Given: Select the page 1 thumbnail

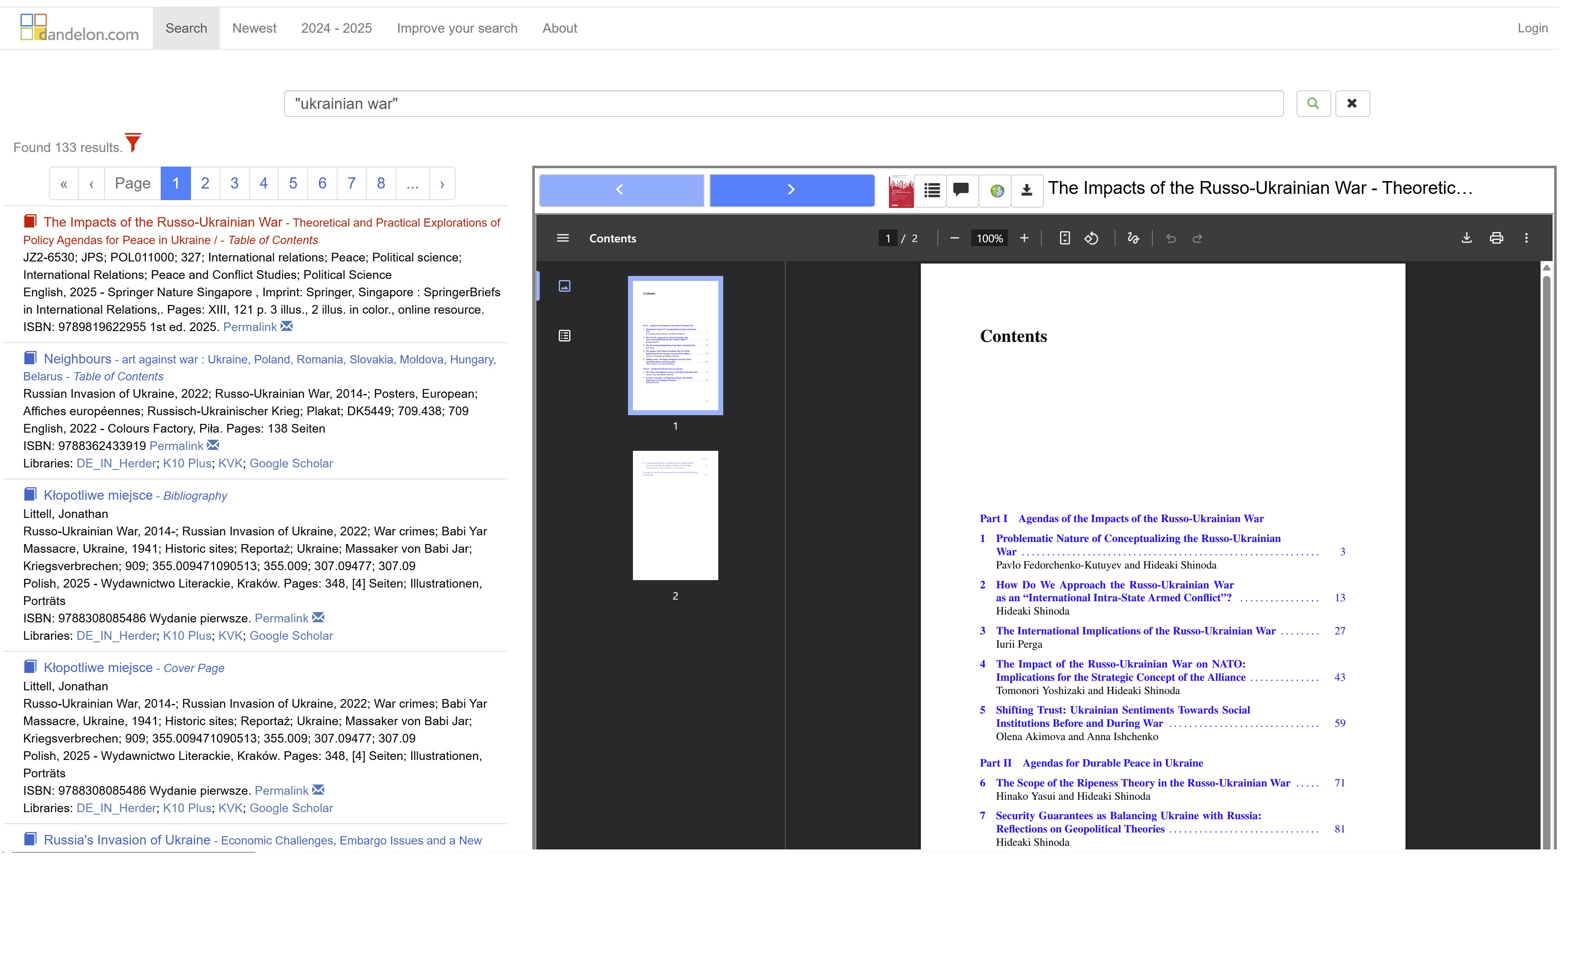Looking at the screenshot, I should click(x=675, y=345).
